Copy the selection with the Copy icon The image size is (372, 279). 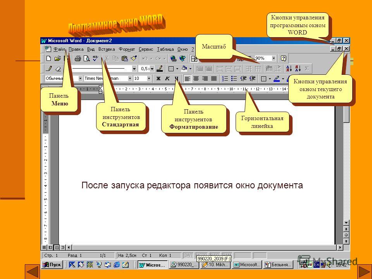(x=116, y=59)
